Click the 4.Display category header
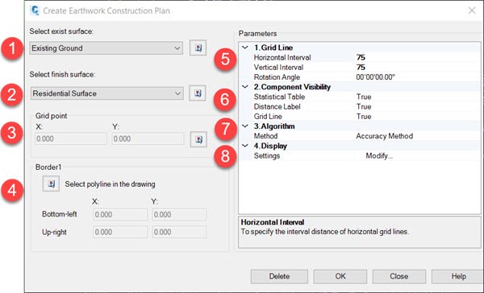This screenshot has width=484, height=293. [270, 146]
